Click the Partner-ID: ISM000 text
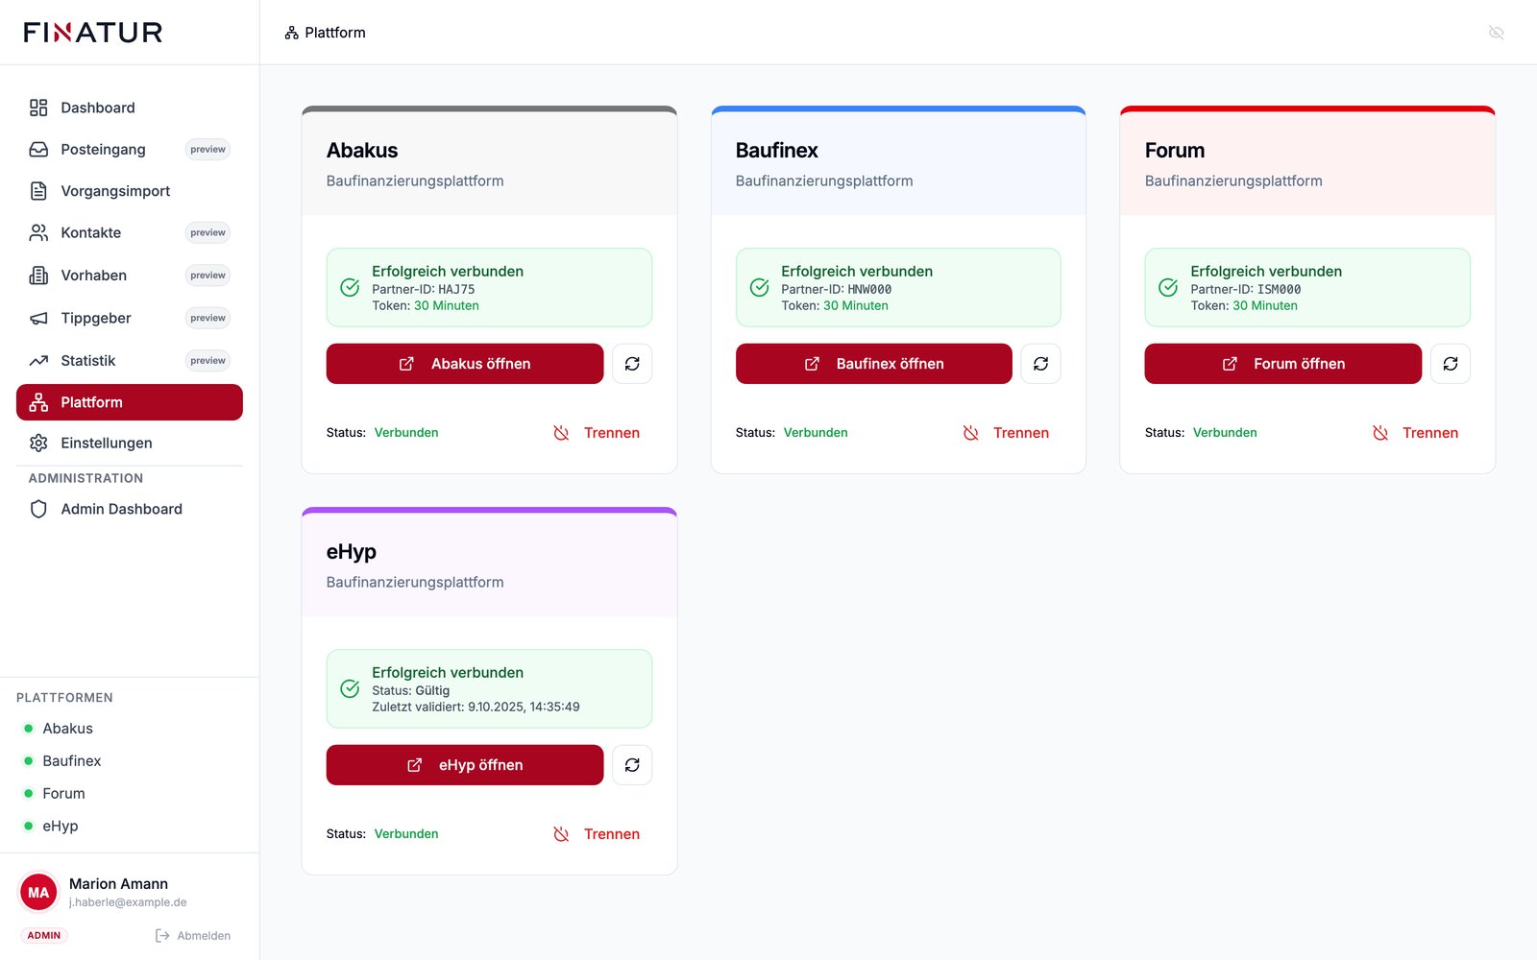This screenshot has width=1537, height=960. tap(1246, 289)
